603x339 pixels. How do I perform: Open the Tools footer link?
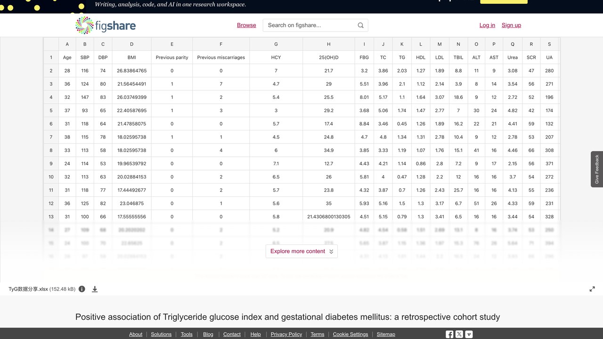[187, 334]
